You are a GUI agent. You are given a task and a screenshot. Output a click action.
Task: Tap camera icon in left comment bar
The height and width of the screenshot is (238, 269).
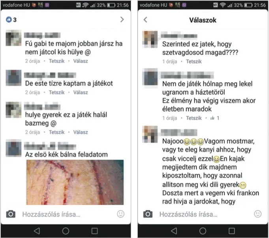(x=11, y=214)
